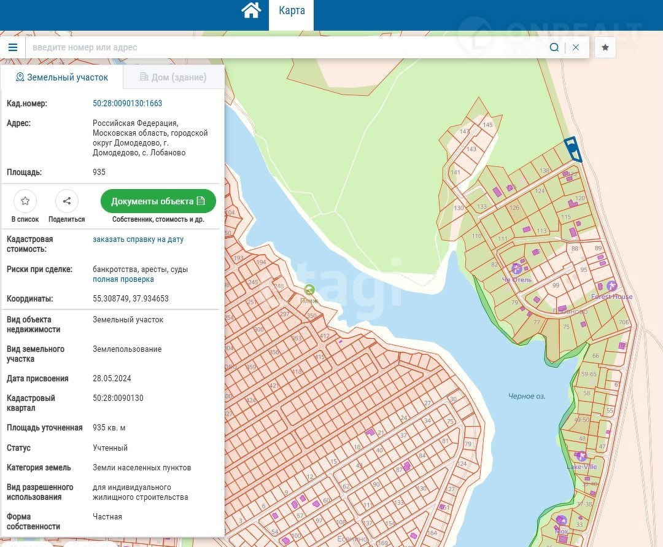
Task: Click the Lake-Ville marker on map
Action: coord(581,456)
